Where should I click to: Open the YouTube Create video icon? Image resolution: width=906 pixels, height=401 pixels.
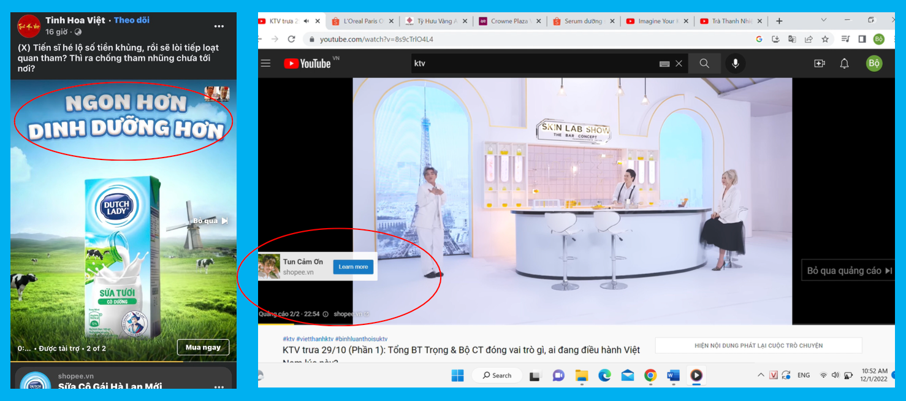[x=820, y=63]
